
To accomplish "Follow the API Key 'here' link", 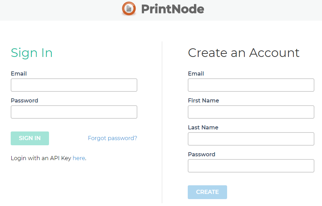I will click(79, 158).
